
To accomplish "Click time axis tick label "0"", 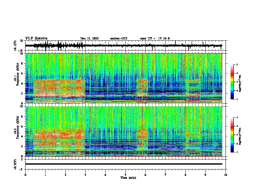I will coord(25,175).
